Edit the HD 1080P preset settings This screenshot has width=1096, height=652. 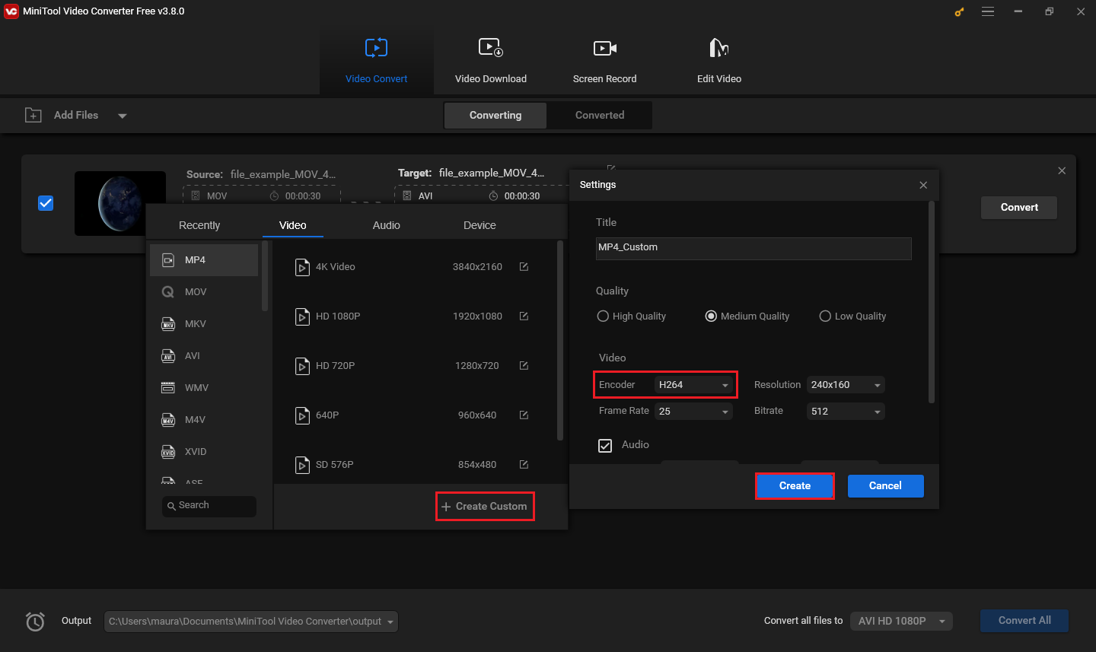point(524,316)
